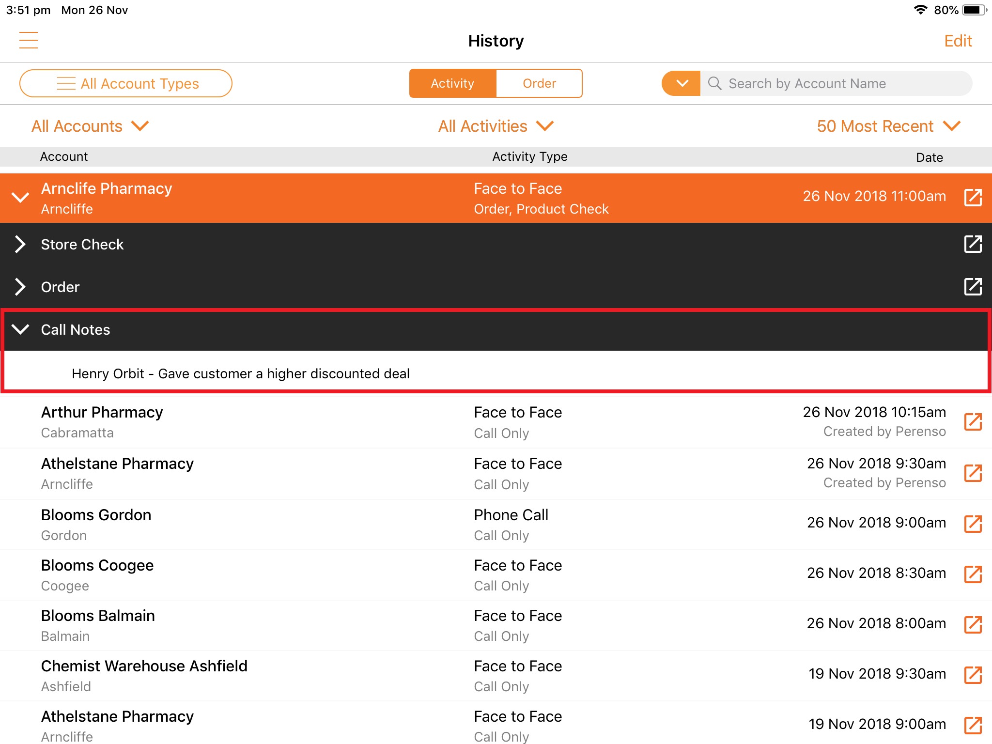The image size is (992, 744).
Task: Collapse the Call Notes section
Action: tap(20, 329)
